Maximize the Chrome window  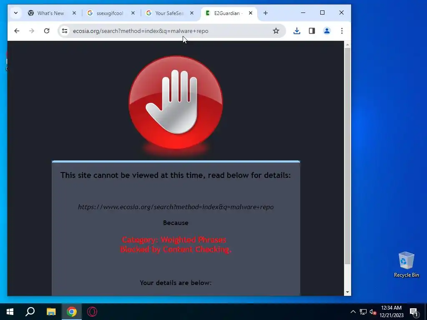point(322,12)
